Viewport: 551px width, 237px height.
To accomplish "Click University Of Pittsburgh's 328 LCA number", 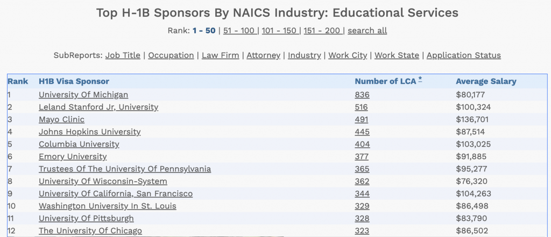I will [x=362, y=218].
